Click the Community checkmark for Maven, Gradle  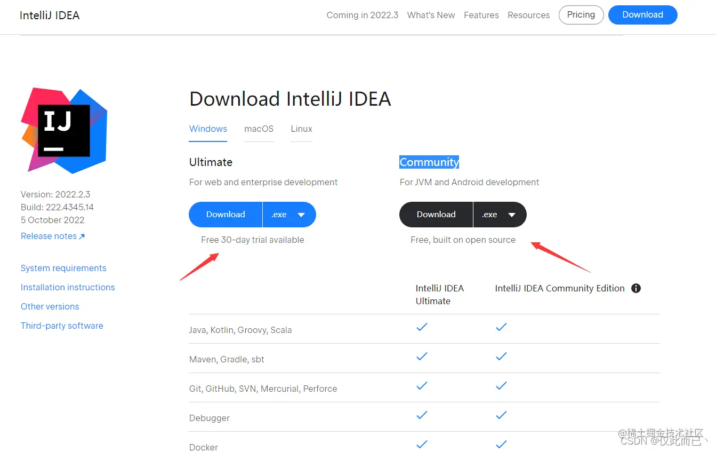(x=501, y=357)
